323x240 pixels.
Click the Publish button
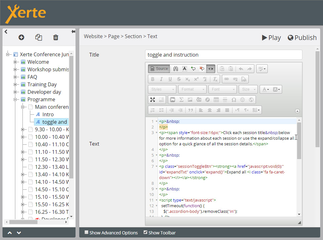[302, 38]
